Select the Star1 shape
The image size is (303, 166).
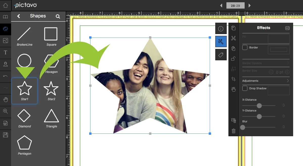coord(25,91)
